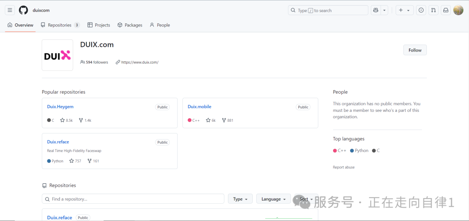Click the GitHub Octocat logo
Image resolution: width=469 pixels, height=221 pixels.
coord(23,10)
